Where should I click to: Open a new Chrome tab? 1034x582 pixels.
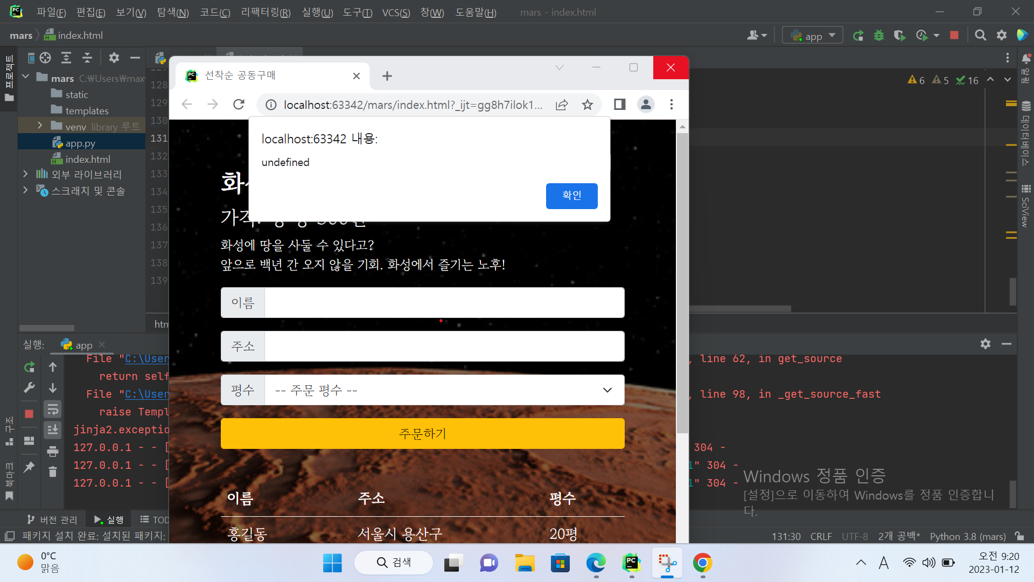coord(387,76)
